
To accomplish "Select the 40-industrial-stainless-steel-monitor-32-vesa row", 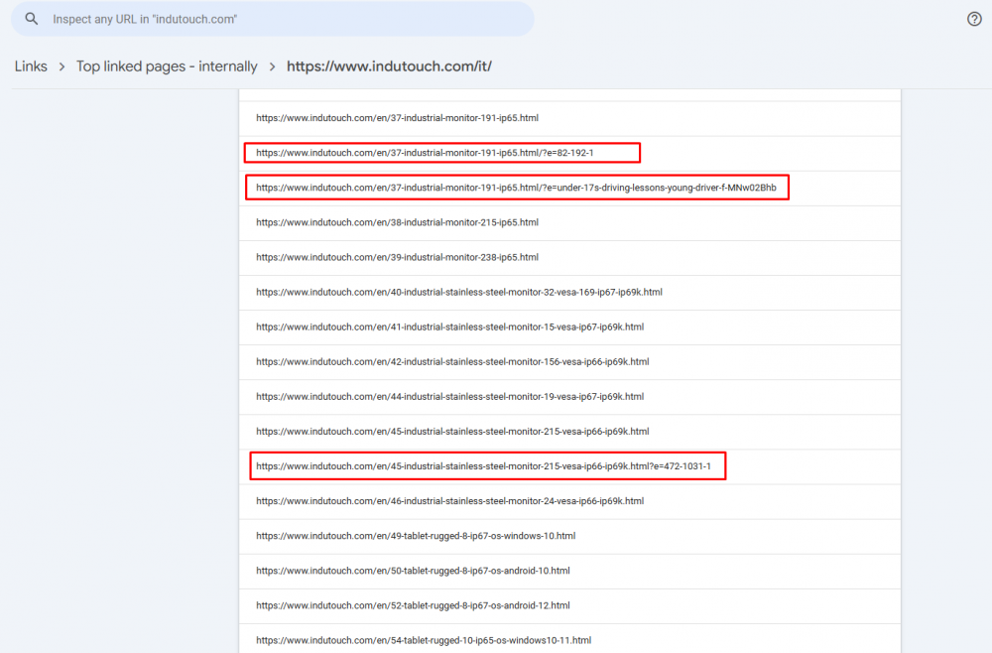I will pyautogui.click(x=570, y=293).
